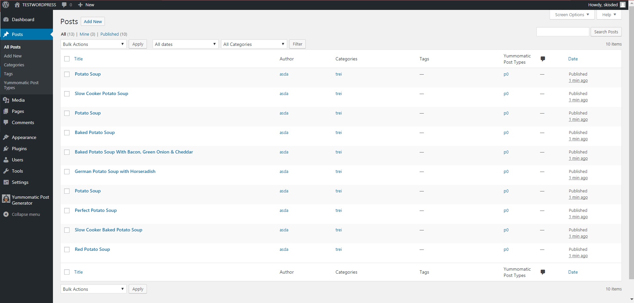Open the Red Potato Soup post
Image resolution: width=634 pixels, height=303 pixels.
tap(92, 249)
